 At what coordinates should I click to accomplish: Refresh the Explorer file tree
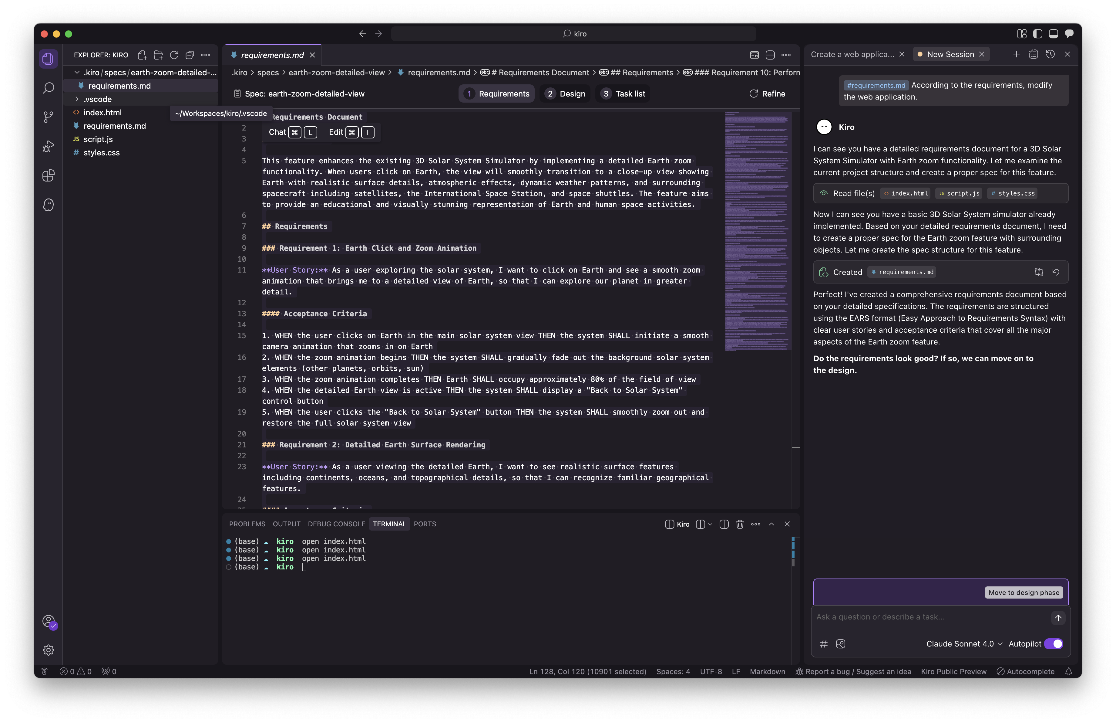[174, 55]
